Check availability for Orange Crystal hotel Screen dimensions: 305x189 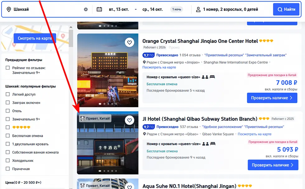[x=272, y=98]
